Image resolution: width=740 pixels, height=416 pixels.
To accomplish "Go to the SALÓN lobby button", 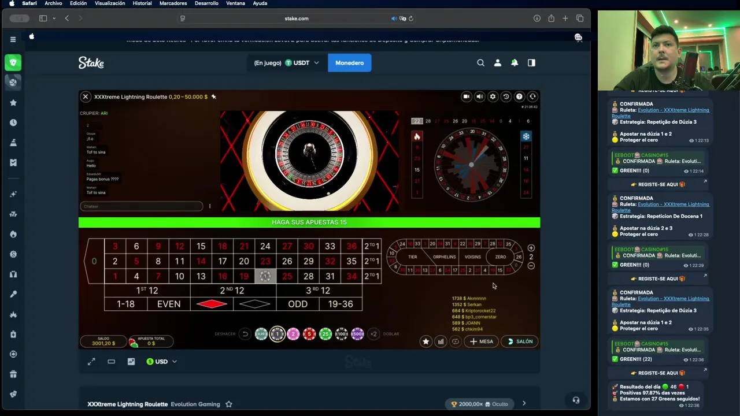I will [520, 341].
